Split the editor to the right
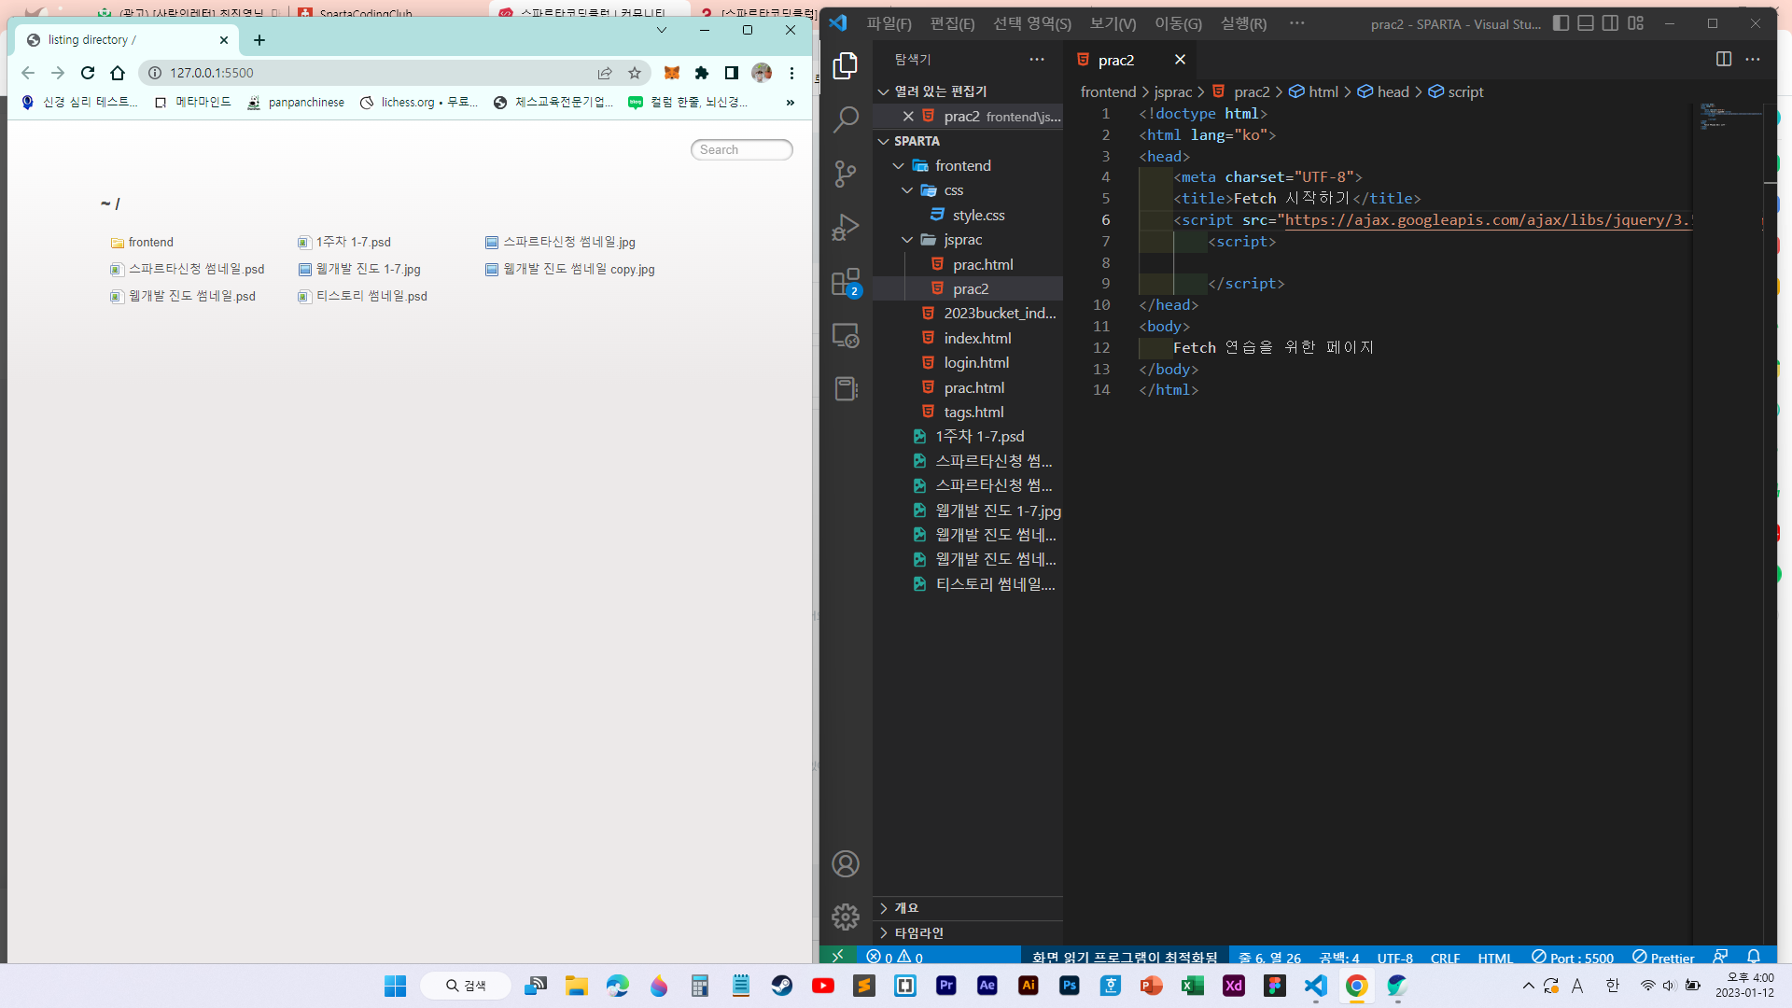The width and height of the screenshot is (1792, 1008). [1724, 59]
